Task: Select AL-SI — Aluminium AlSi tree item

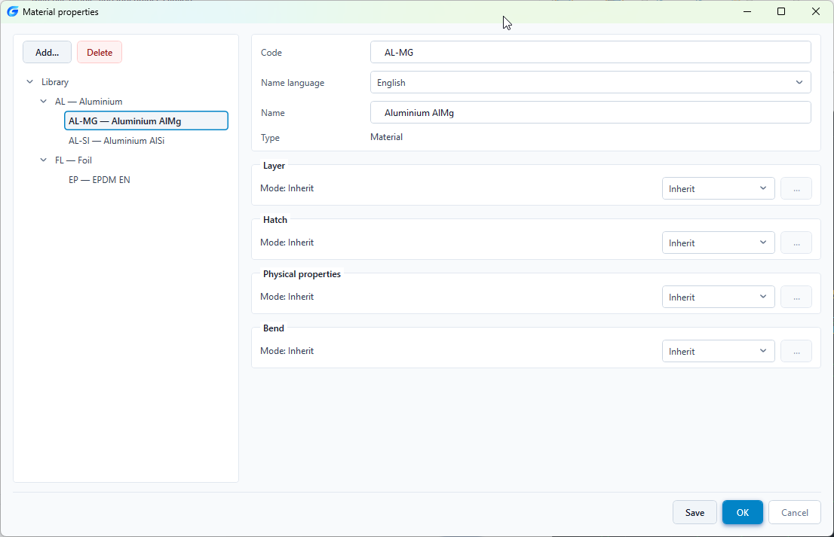Action: coord(116,141)
